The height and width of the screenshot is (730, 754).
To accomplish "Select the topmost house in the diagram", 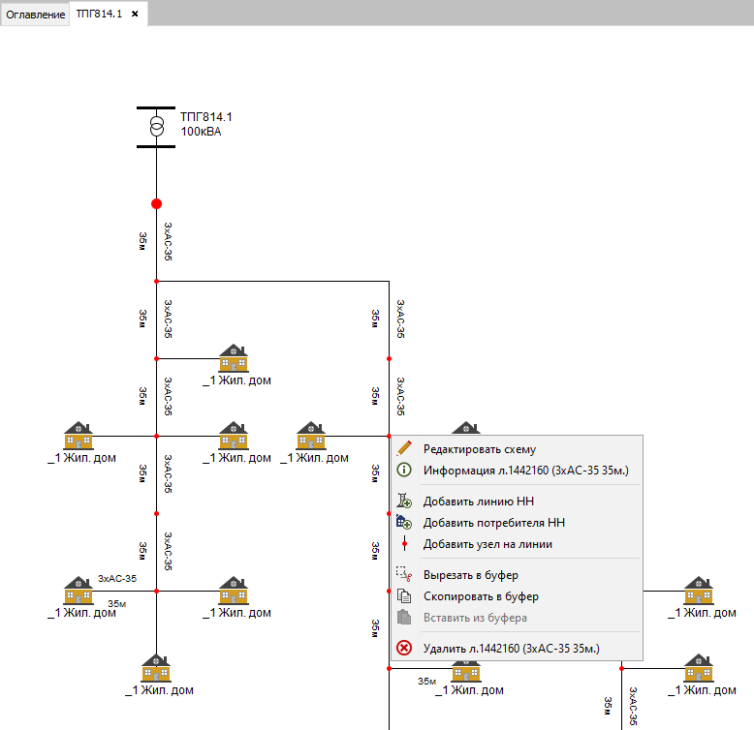I will click(234, 358).
